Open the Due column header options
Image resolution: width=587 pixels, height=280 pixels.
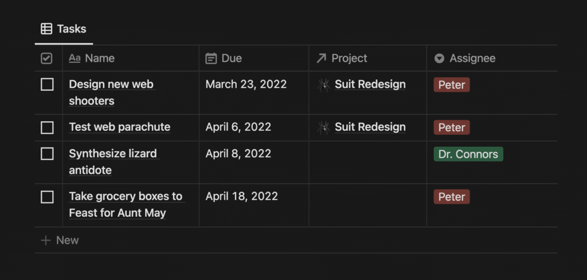[x=254, y=58]
